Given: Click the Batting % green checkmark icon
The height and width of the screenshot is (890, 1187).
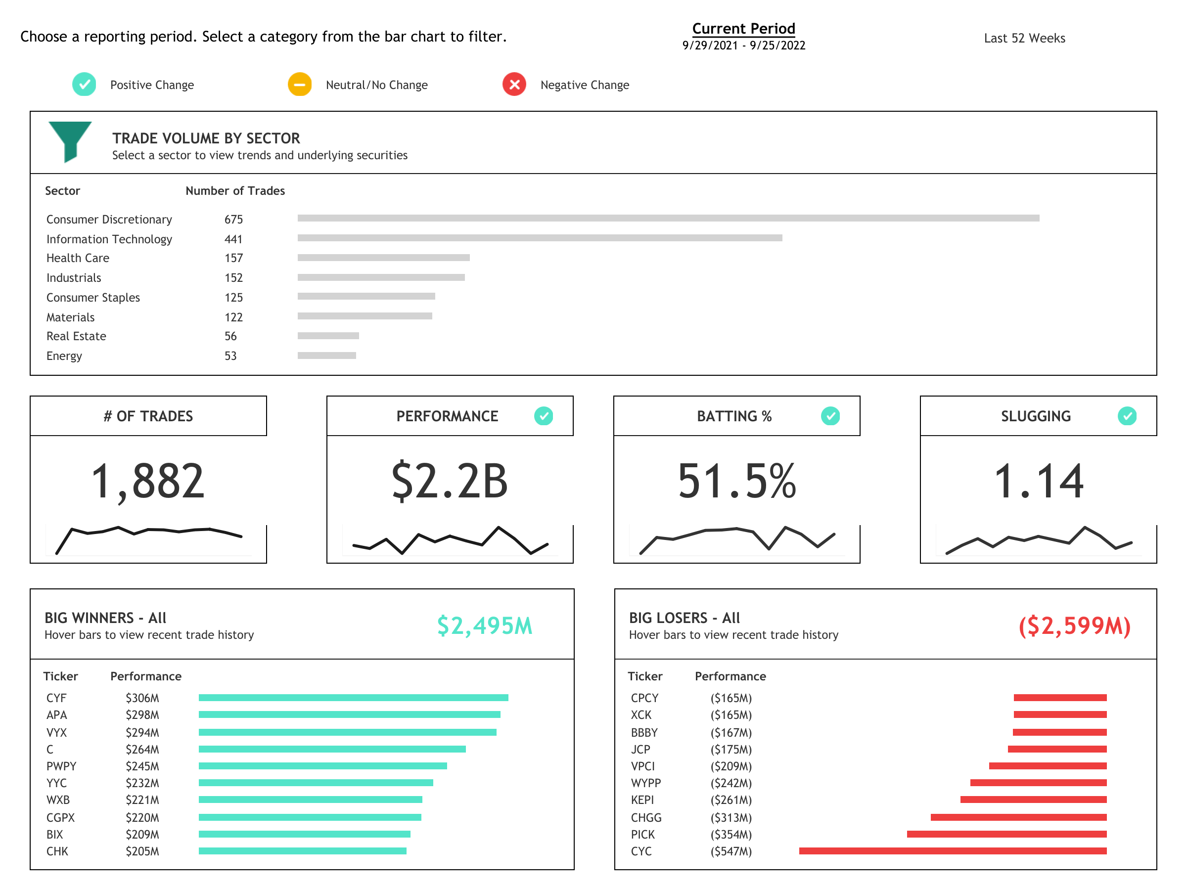Looking at the screenshot, I should pos(830,416).
